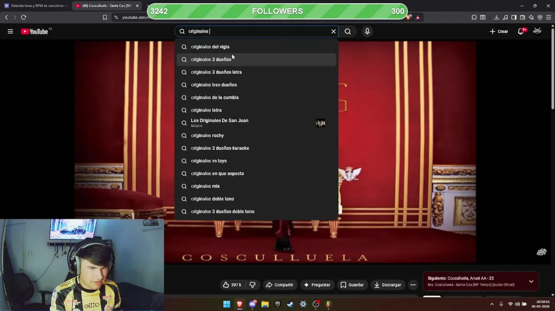Choose suggestion 'originales doble tono'
The height and width of the screenshot is (311, 555).
pyautogui.click(x=257, y=199)
